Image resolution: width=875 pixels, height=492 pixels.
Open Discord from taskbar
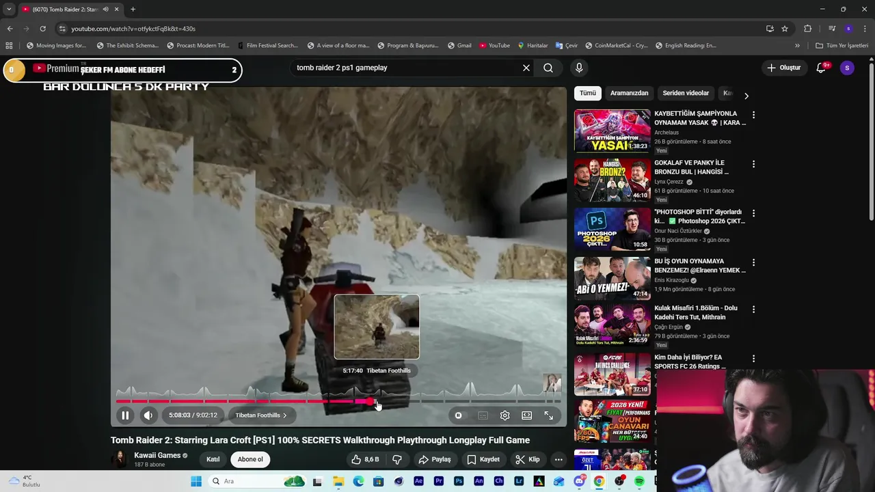click(x=579, y=481)
